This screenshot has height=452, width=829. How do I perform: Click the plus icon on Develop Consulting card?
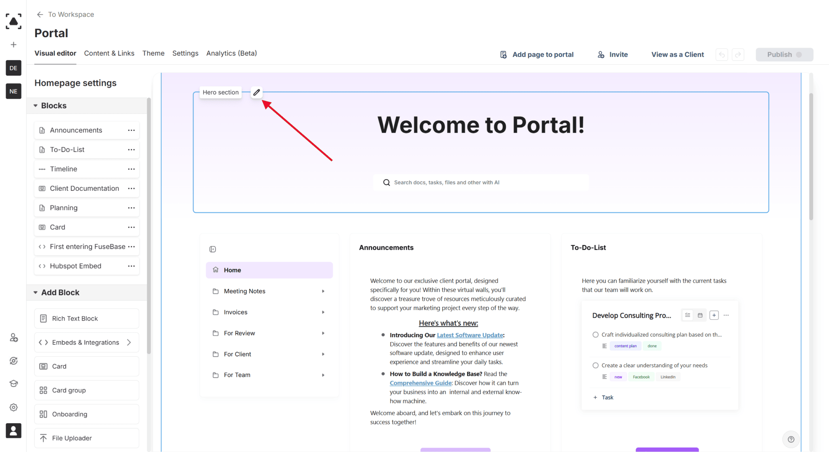click(714, 315)
